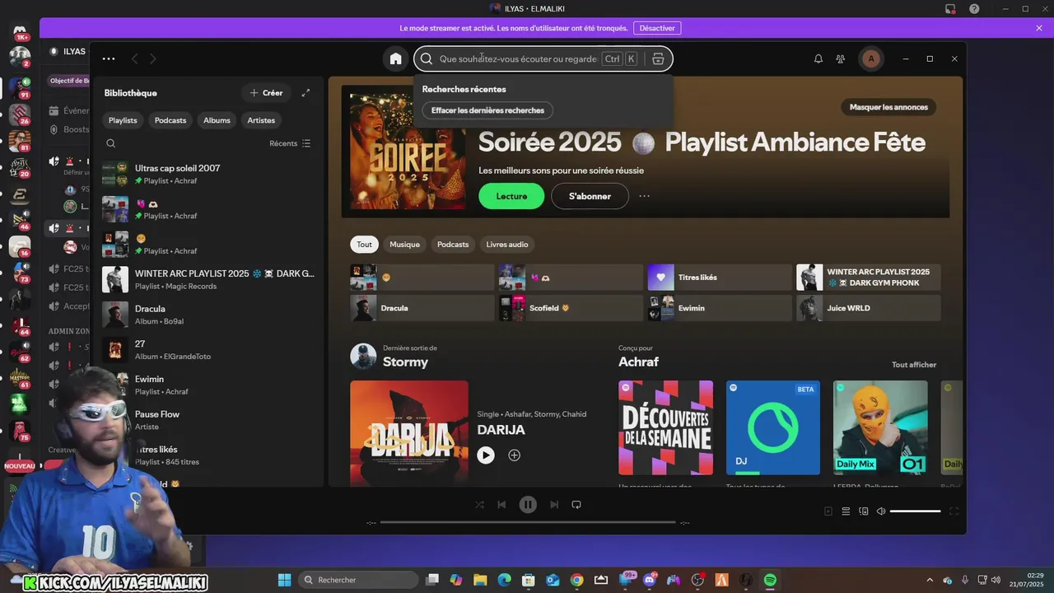Click Désactiver in streamer mode banner
Viewport: 1054px width, 593px height.
click(x=657, y=28)
